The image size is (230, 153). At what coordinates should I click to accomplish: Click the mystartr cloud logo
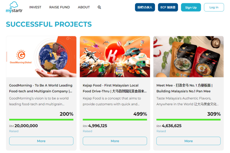pos(14,7)
